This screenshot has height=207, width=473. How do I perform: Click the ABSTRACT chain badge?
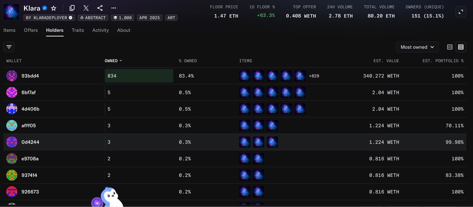[93, 18]
